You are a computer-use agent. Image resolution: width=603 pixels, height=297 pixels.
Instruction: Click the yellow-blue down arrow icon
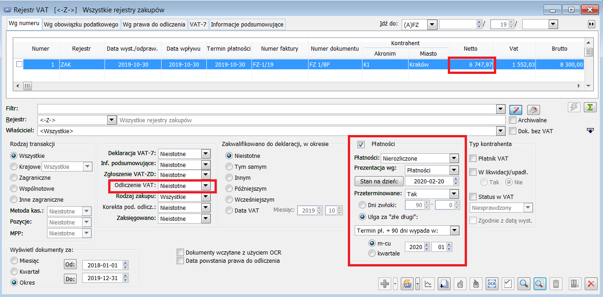[591, 131]
